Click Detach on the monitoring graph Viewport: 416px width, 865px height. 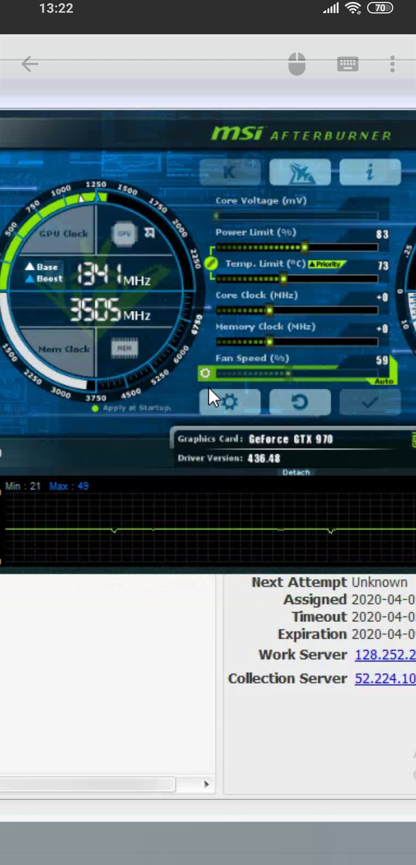(x=296, y=473)
